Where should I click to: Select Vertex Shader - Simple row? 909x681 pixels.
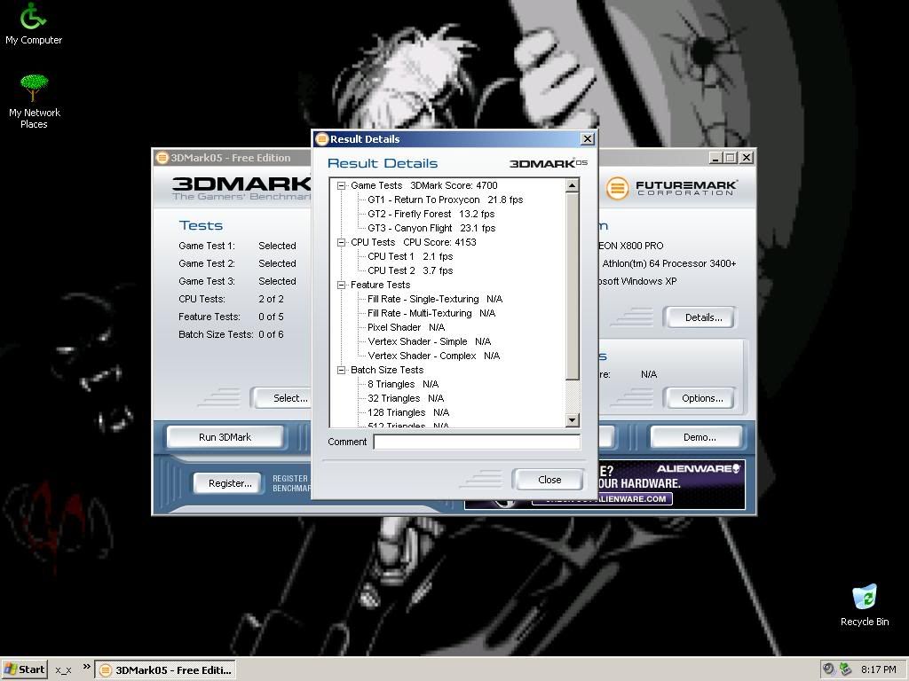429,341
